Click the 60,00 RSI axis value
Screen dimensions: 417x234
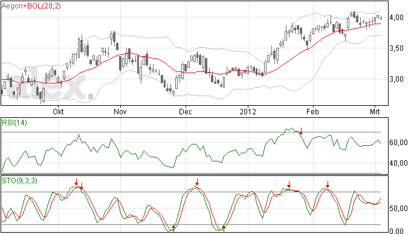(398, 143)
